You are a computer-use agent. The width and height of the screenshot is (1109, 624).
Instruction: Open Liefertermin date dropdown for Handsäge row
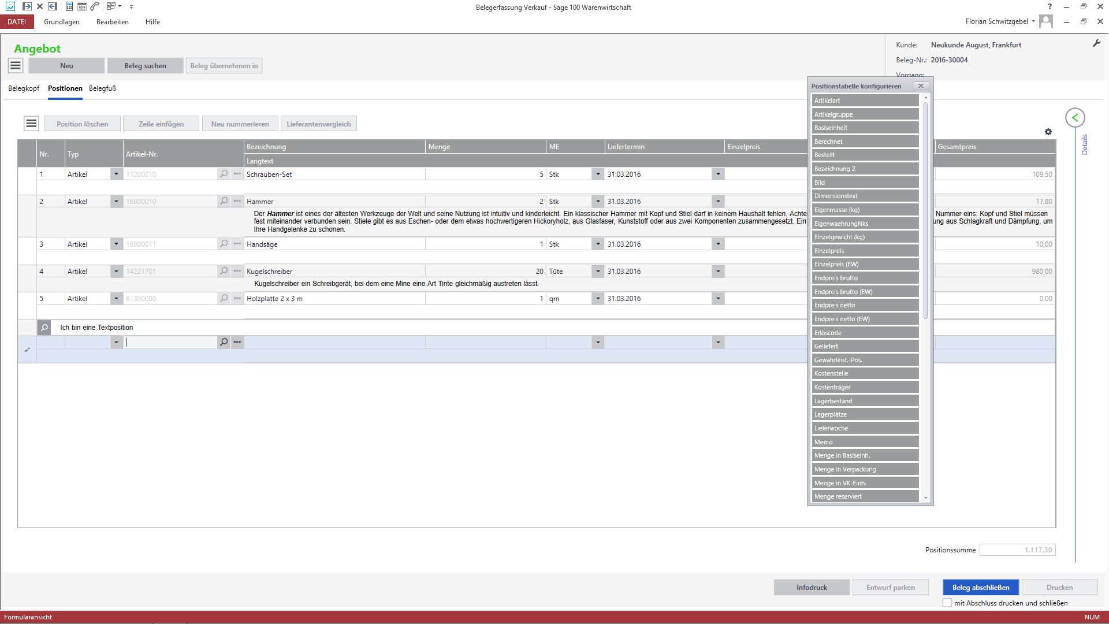[x=718, y=244]
